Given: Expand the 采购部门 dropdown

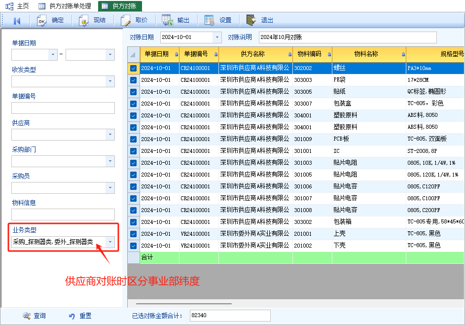Looking at the screenshot, I should (110, 161).
